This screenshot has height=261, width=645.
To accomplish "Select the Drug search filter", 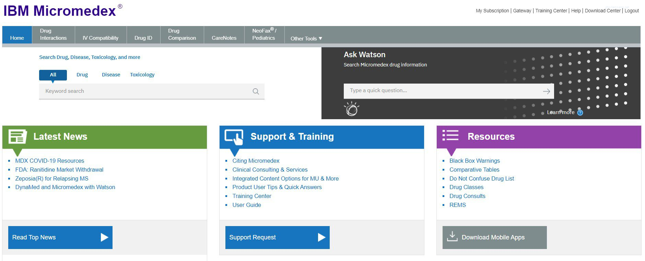I will (82, 75).
